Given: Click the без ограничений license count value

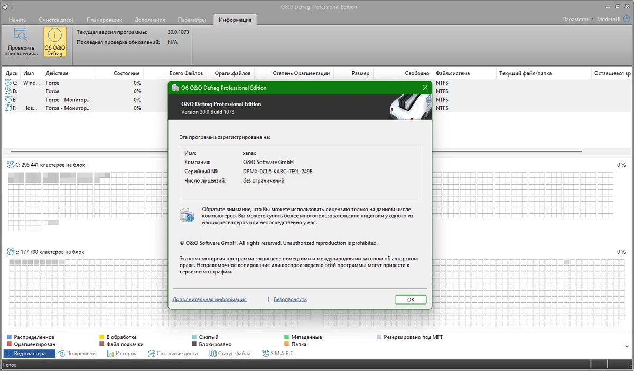Looking at the screenshot, I should [x=264, y=180].
